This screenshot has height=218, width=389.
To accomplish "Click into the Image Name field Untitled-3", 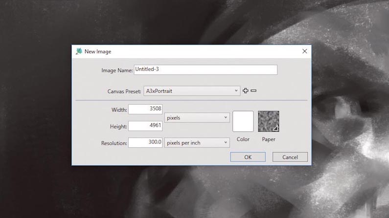I will 206,70.
